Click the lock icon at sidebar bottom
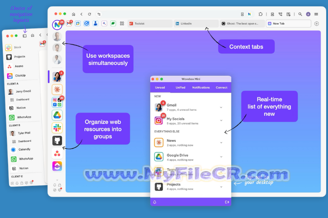The image size is (328, 218). coord(60,185)
